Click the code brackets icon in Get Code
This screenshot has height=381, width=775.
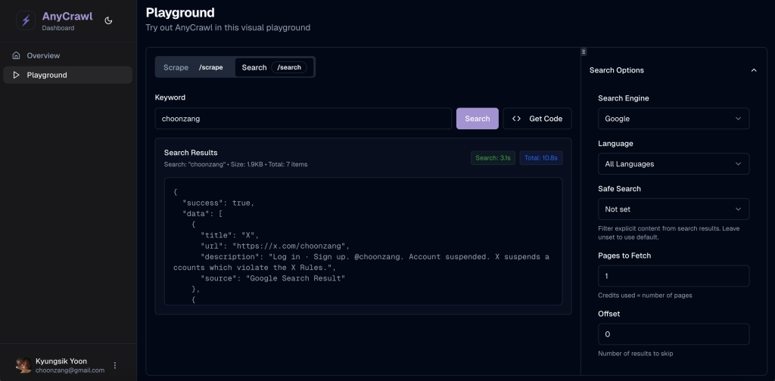(516, 119)
